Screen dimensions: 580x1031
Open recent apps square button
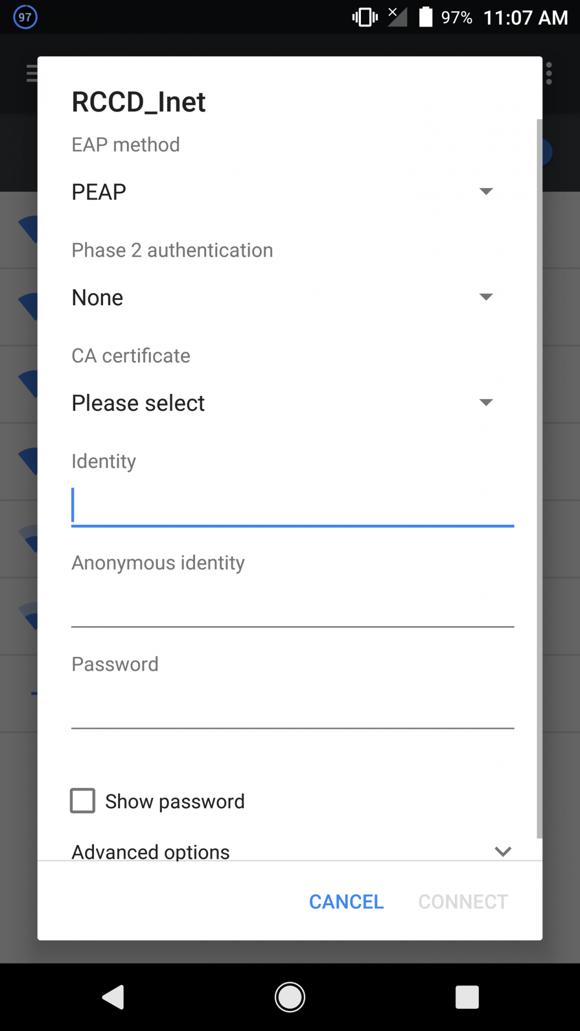(467, 997)
